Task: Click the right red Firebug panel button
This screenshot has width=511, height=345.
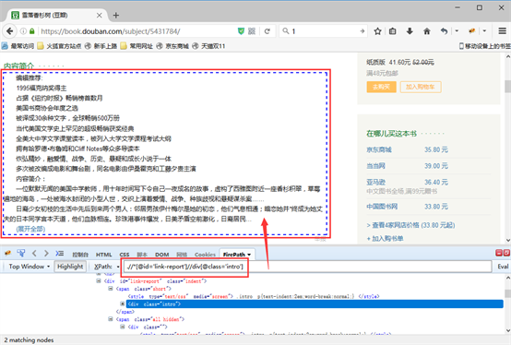Action: [x=506, y=253]
